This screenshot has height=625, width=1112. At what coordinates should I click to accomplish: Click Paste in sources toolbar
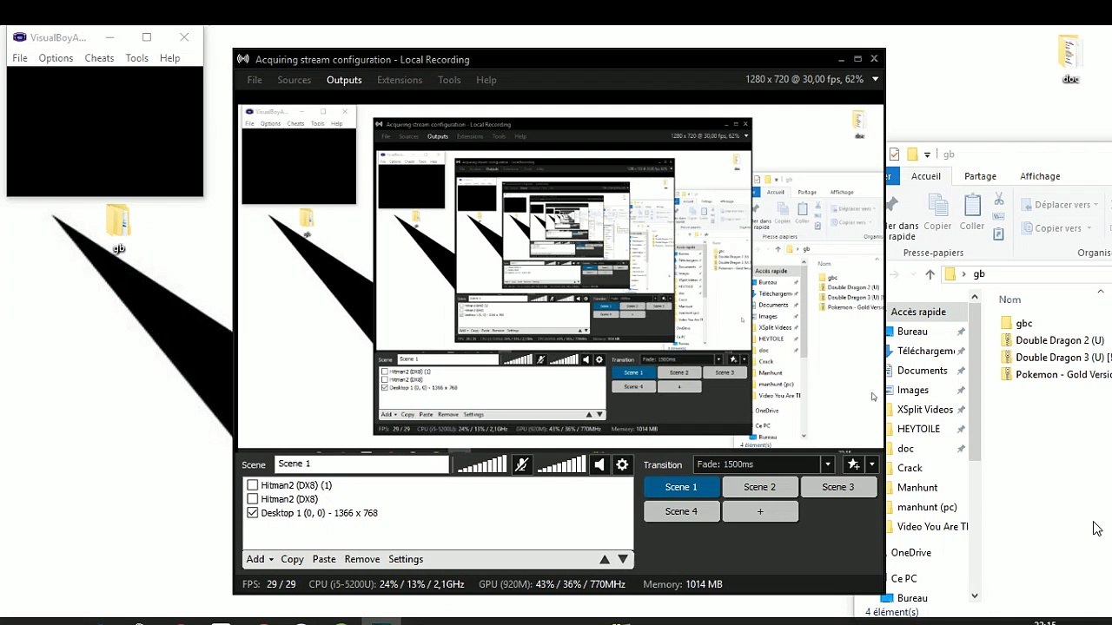tap(324, 560)
